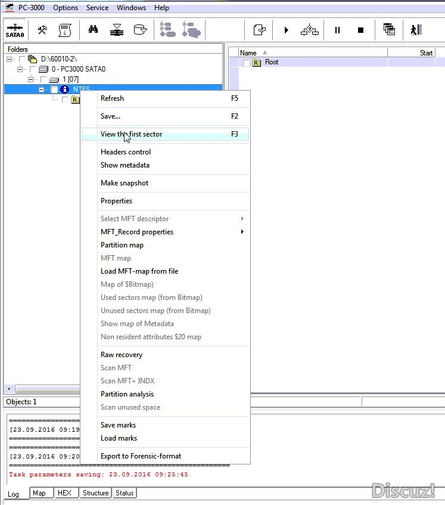Start Raw recovery

[x=165, y=355]
